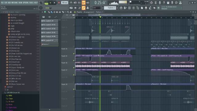
Task: Open the TOOLS menu
Action: click(31, 3)
